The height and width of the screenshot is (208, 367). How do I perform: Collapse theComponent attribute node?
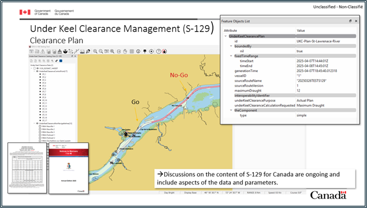click(231, 110)
